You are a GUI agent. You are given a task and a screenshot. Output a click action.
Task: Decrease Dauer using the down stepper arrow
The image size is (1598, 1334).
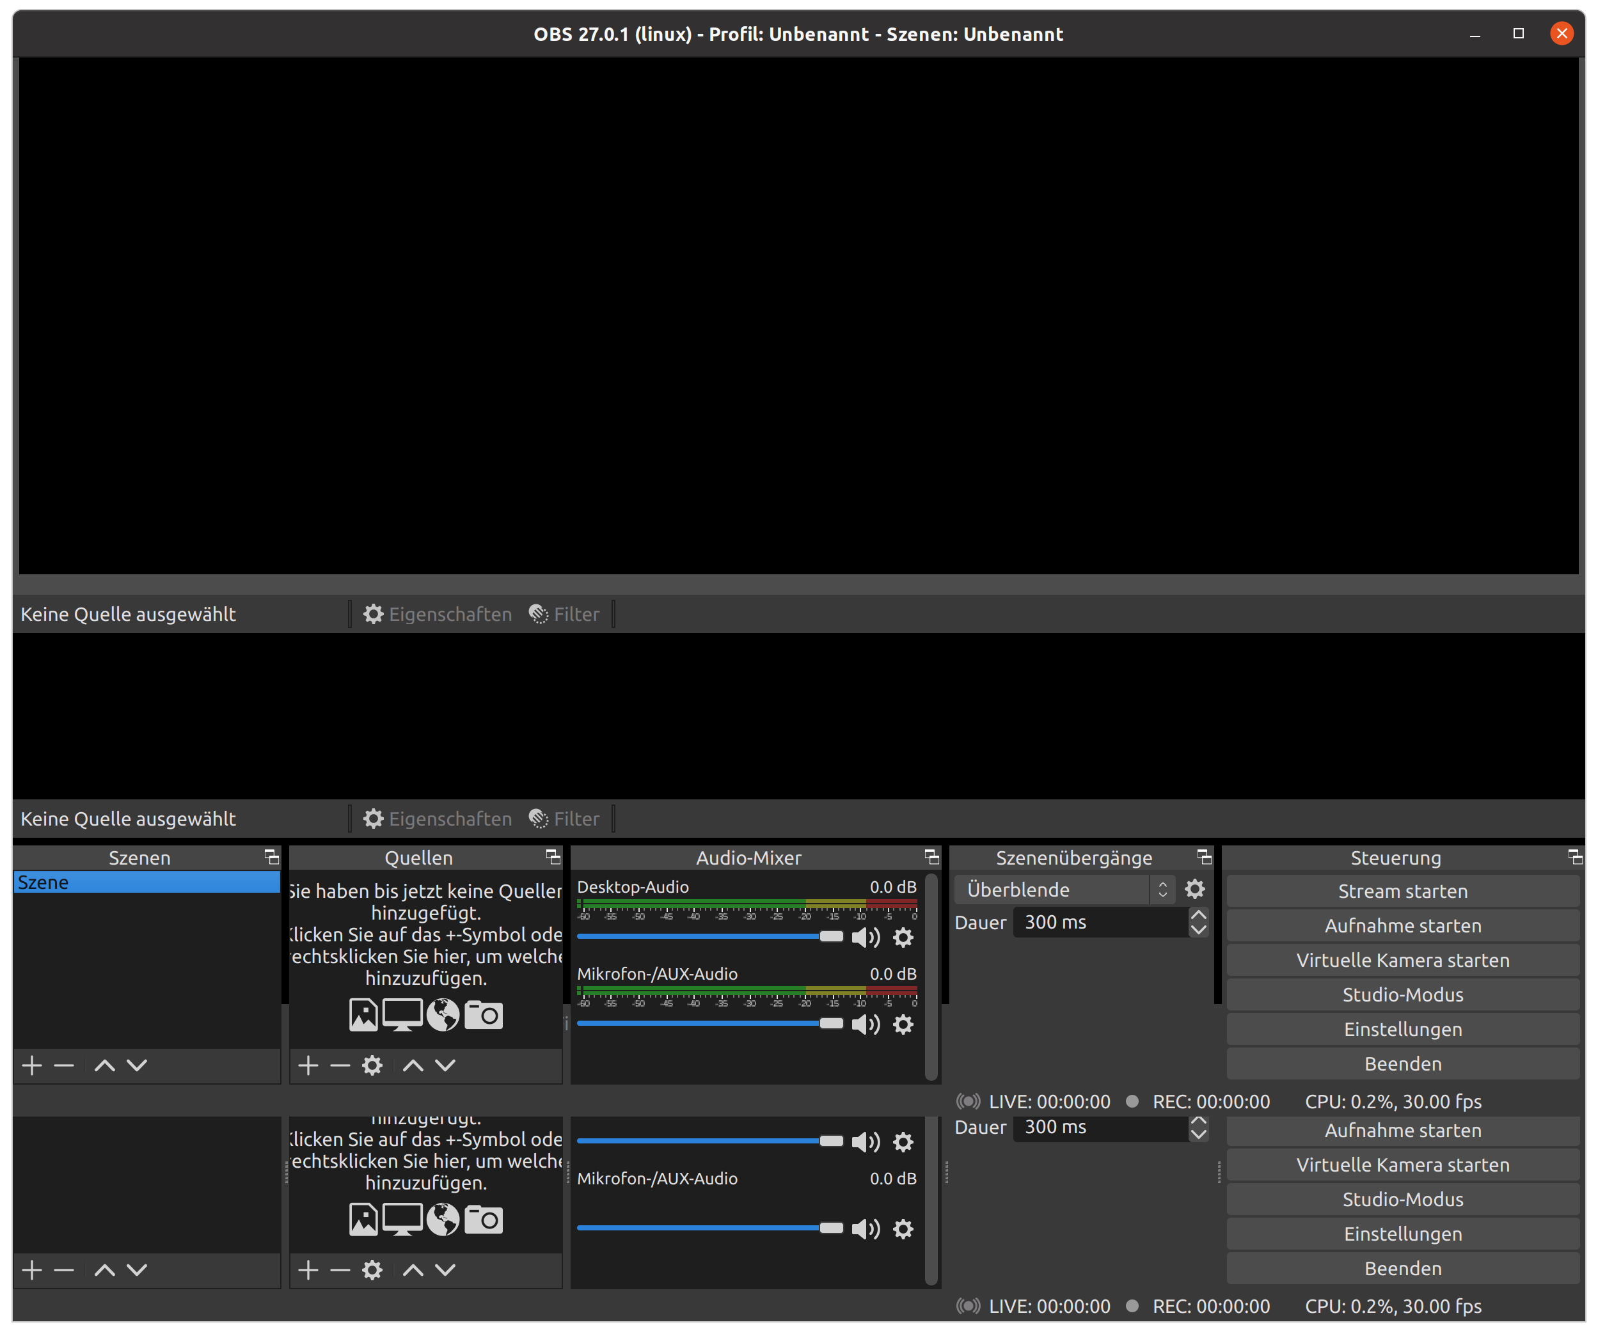point(1199,930)
